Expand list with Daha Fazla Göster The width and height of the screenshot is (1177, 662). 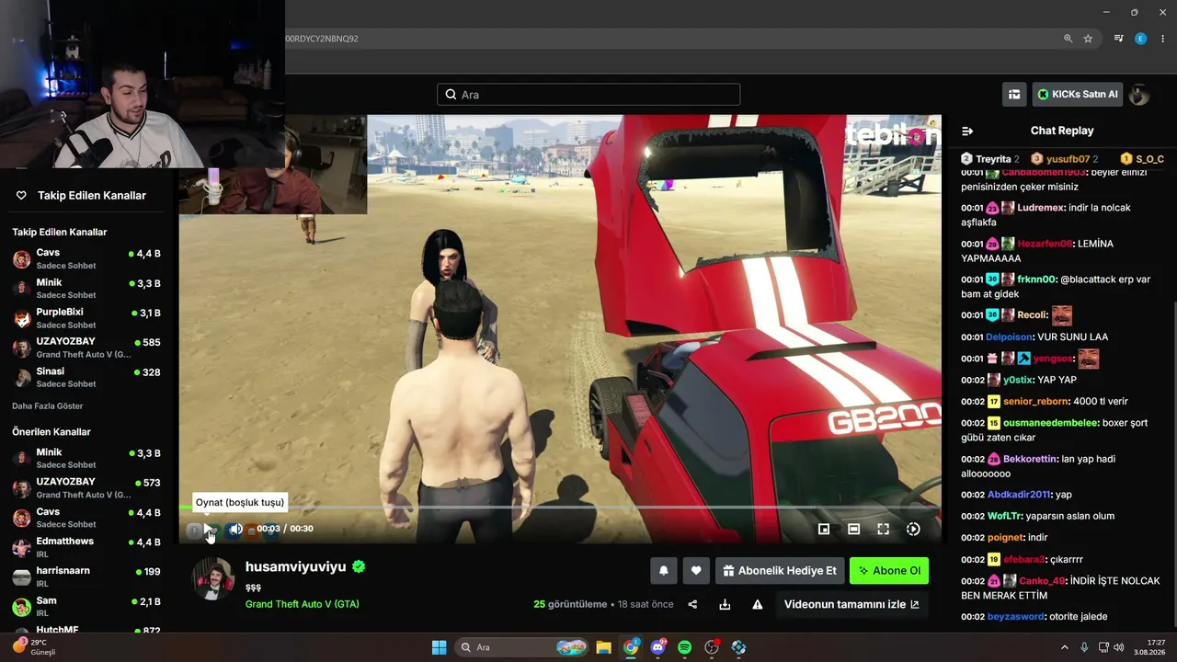(x=48, y=406)
